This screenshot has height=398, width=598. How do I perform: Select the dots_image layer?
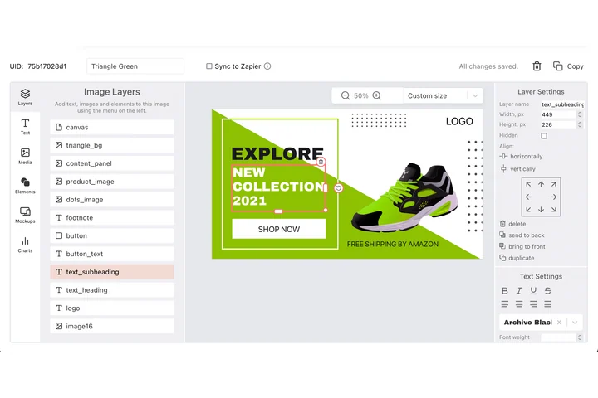tap(112, 200)
